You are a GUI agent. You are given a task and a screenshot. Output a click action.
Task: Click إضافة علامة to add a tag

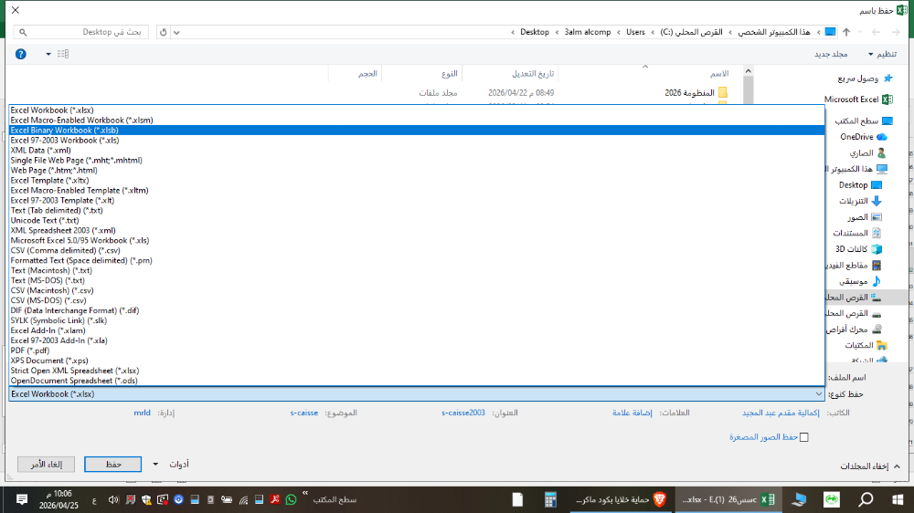pos(632,413)
